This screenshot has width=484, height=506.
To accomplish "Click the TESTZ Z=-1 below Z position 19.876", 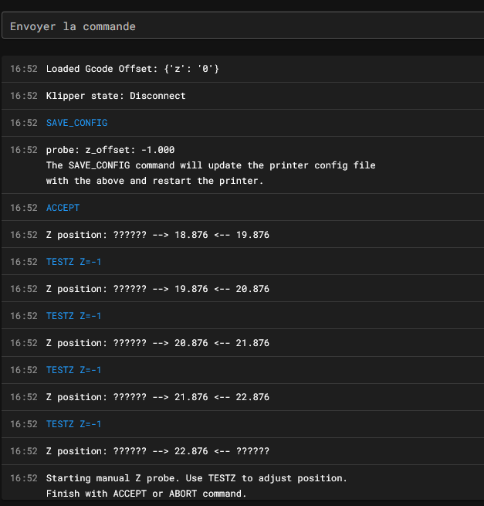I will point(73,316).
